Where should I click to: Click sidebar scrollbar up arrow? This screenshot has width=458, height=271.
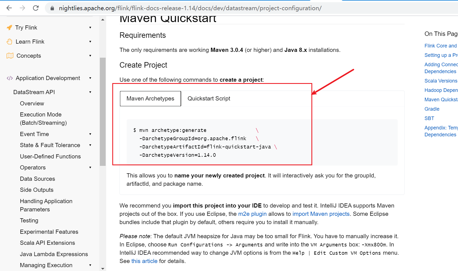pyautogui.click(x=103, y=20)
